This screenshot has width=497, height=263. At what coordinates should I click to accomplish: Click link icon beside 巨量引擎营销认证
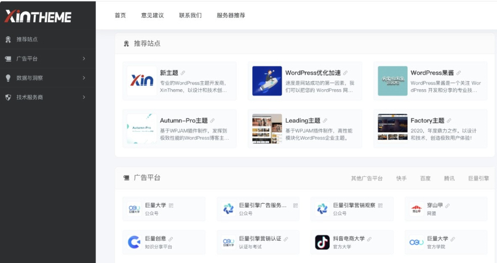pyautogui.click(x=285, y=239)
